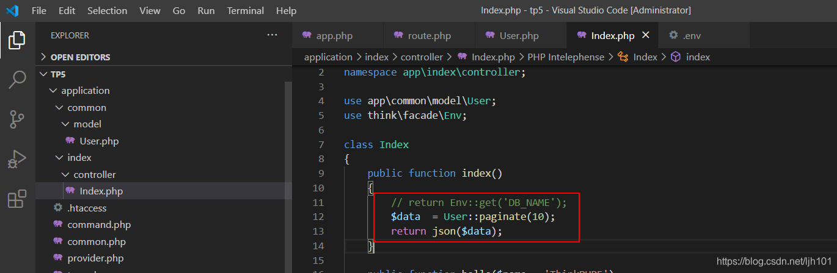Place cursor on 'return json($data);' line
Image resolution: width=837 pixels, height=273 pixels.
point(446,232)
